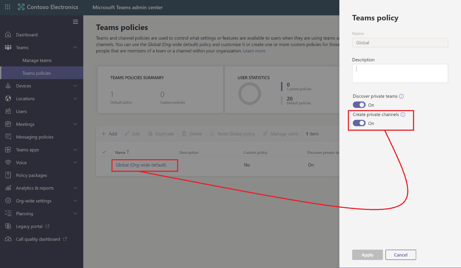Click Reset Global policy toolbar button
Screen dimensions: 461x268
coord(232,134)
